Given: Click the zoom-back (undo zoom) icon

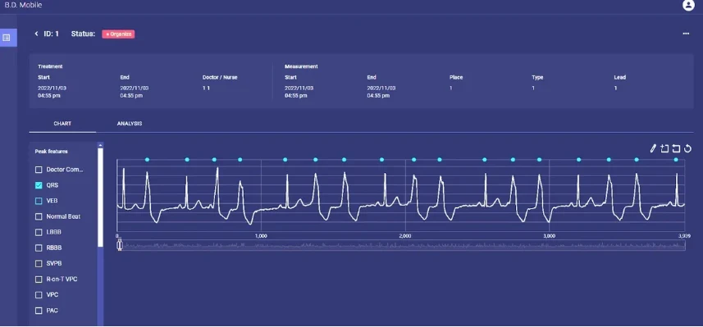Looking at the screenshot, I should pos(676,148).
